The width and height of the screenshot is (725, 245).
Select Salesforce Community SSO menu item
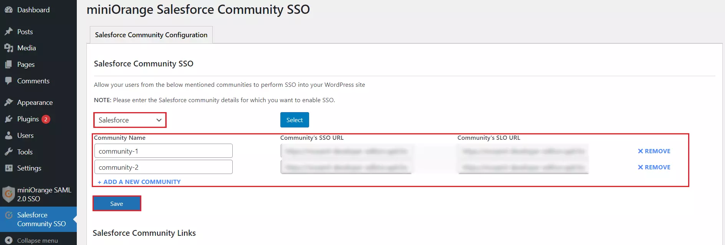point(38,219)
